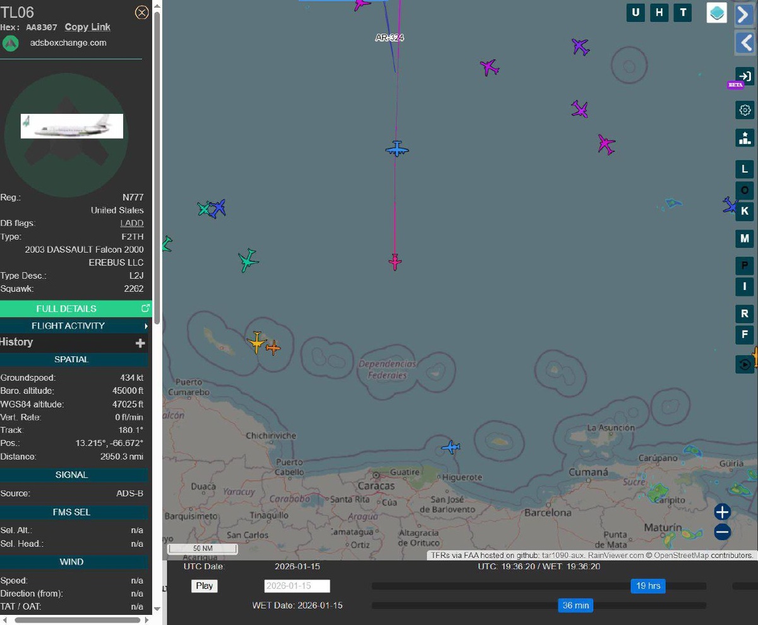758x625 pixels.
Task: Select the pink aircraft at the track end
Action: point(395,261)
